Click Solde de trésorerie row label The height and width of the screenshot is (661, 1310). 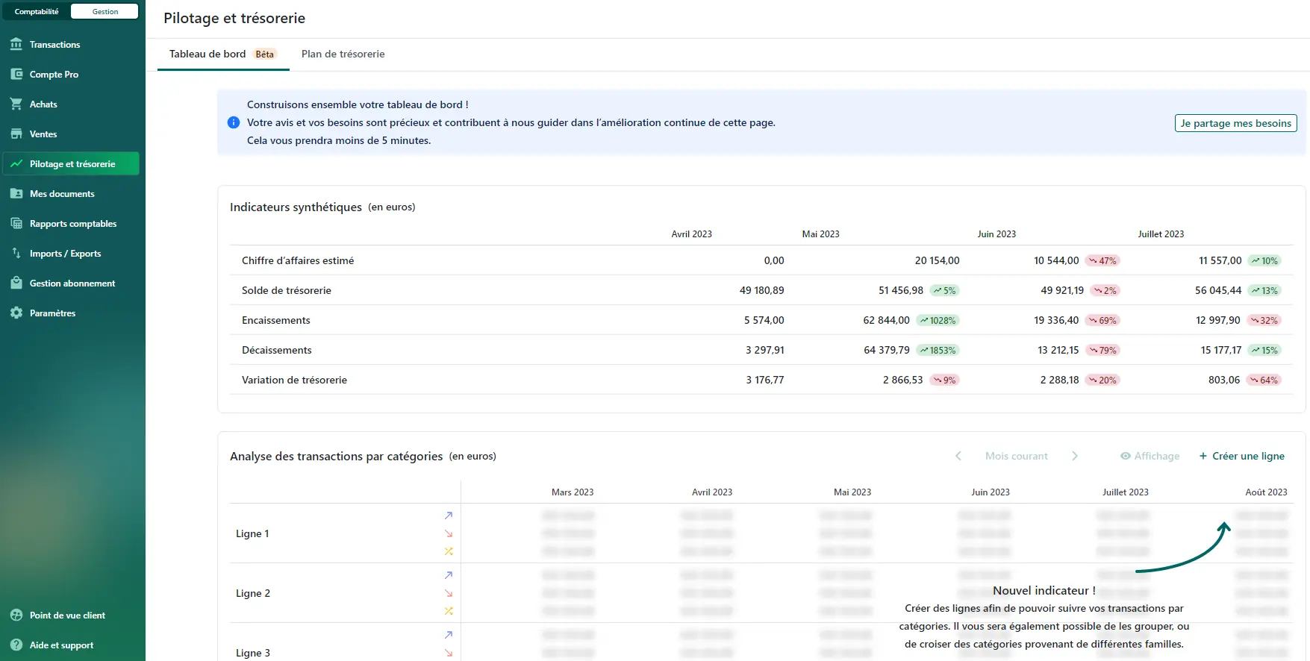click(287, 290)
